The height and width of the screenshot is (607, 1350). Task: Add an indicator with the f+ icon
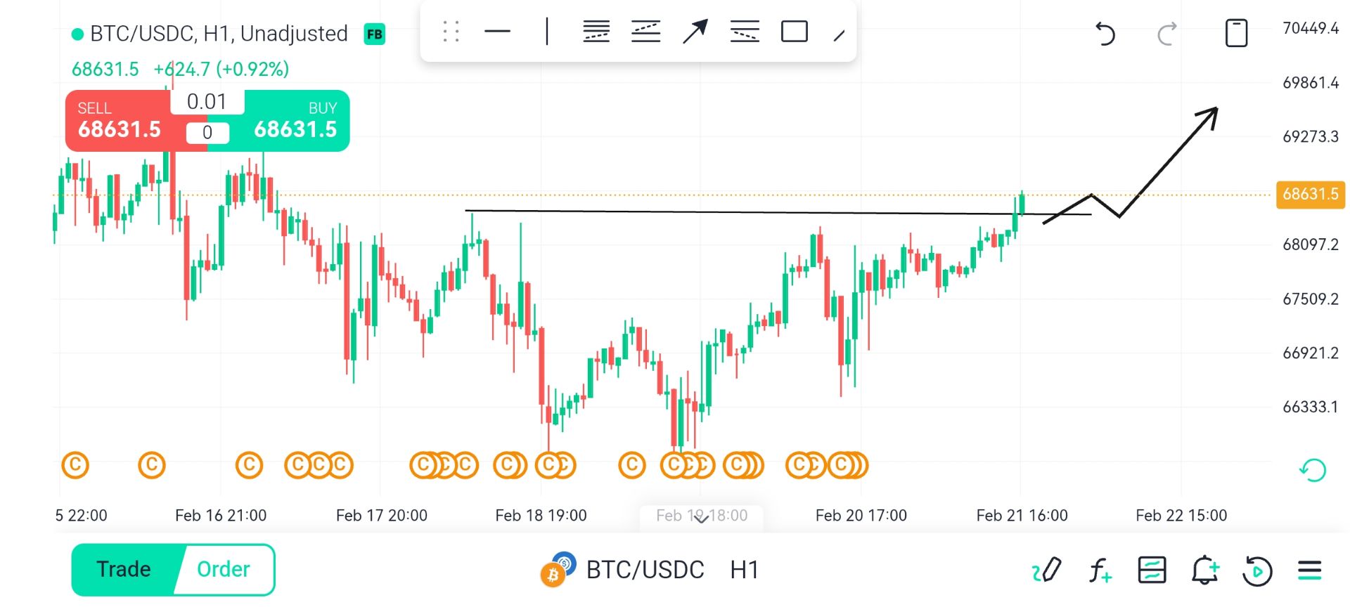1100,570
